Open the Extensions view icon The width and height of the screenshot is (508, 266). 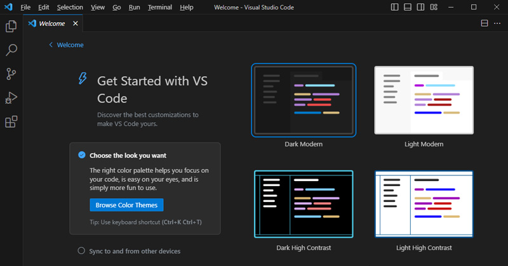(x=11, y=122)
